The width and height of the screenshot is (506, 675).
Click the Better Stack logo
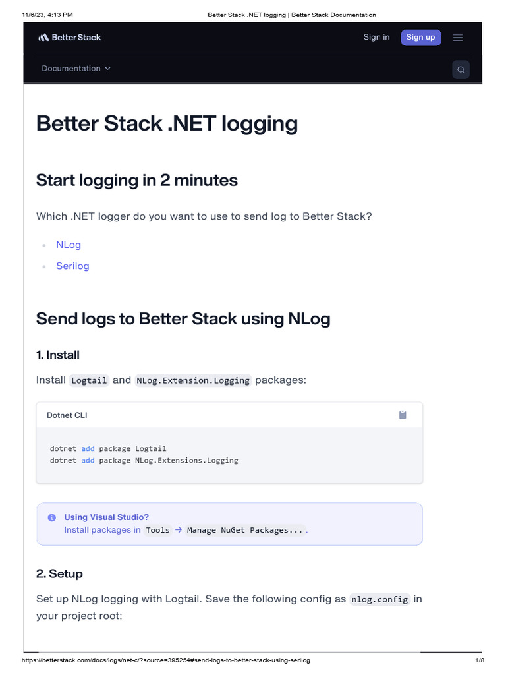[69, 38]
